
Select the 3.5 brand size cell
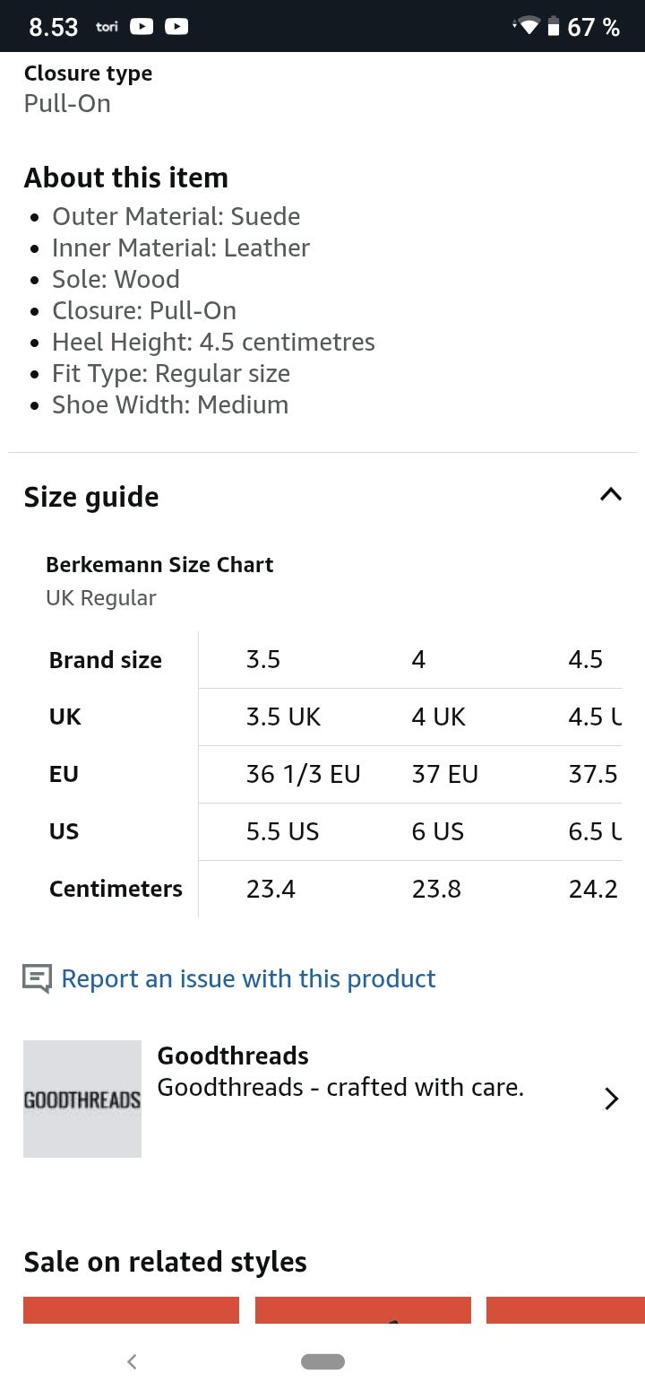[x=263, y=660]
